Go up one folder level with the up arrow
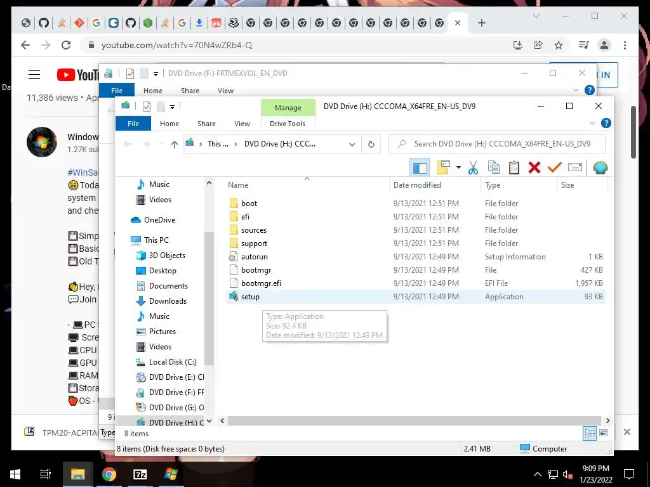 click(x=174, y=144)
